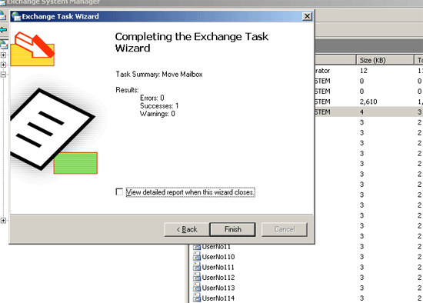Click the Exchange System Manager title bar icon

tap(2, 3)
